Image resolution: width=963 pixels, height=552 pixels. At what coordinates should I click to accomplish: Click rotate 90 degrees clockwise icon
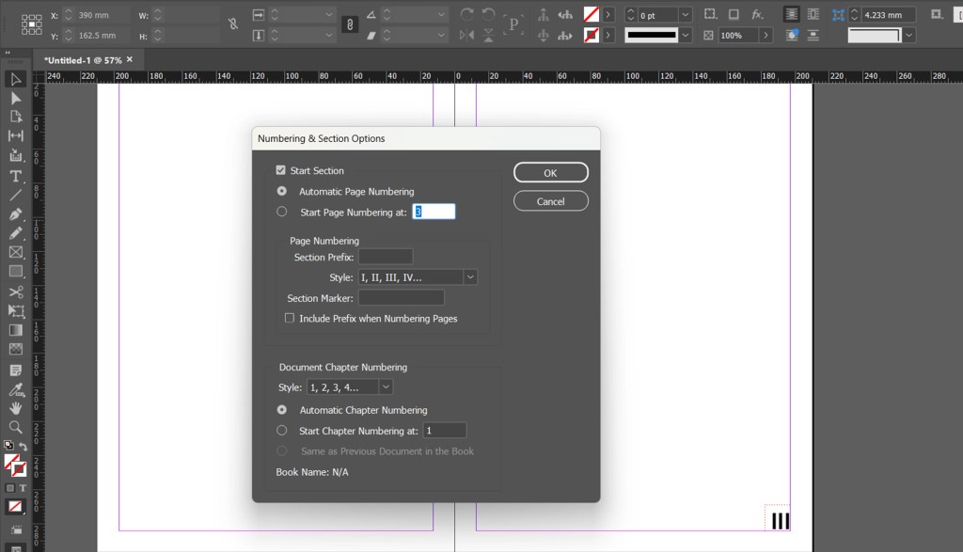[x=466, y=14]
